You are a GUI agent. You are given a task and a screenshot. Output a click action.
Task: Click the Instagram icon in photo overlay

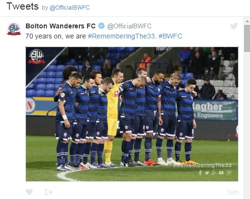[229, 173]
